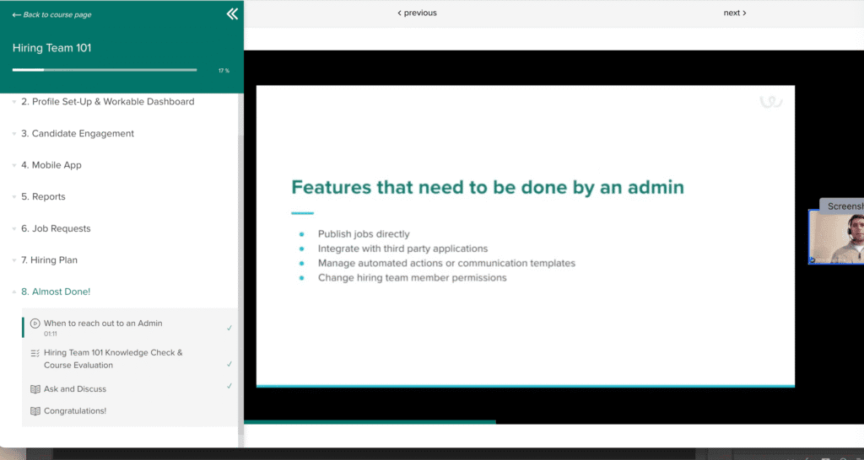864x460 pixels.
Task: Expand section 2 Profile Set-Up arrow
Action: [14, 102]
